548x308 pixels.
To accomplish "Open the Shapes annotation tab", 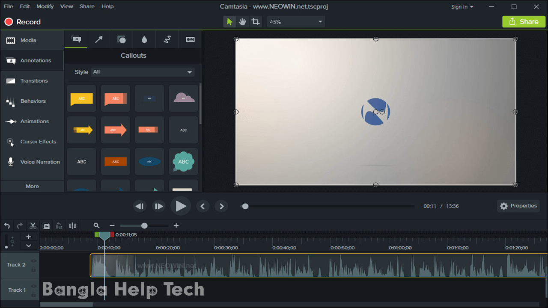I will pos(122,39).
